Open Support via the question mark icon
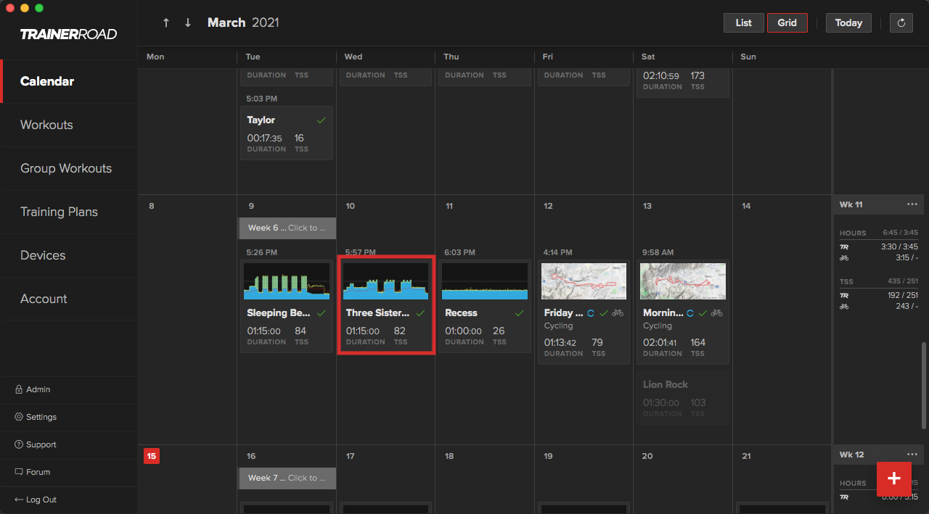 pyautogui.click(x=19, y=444)
